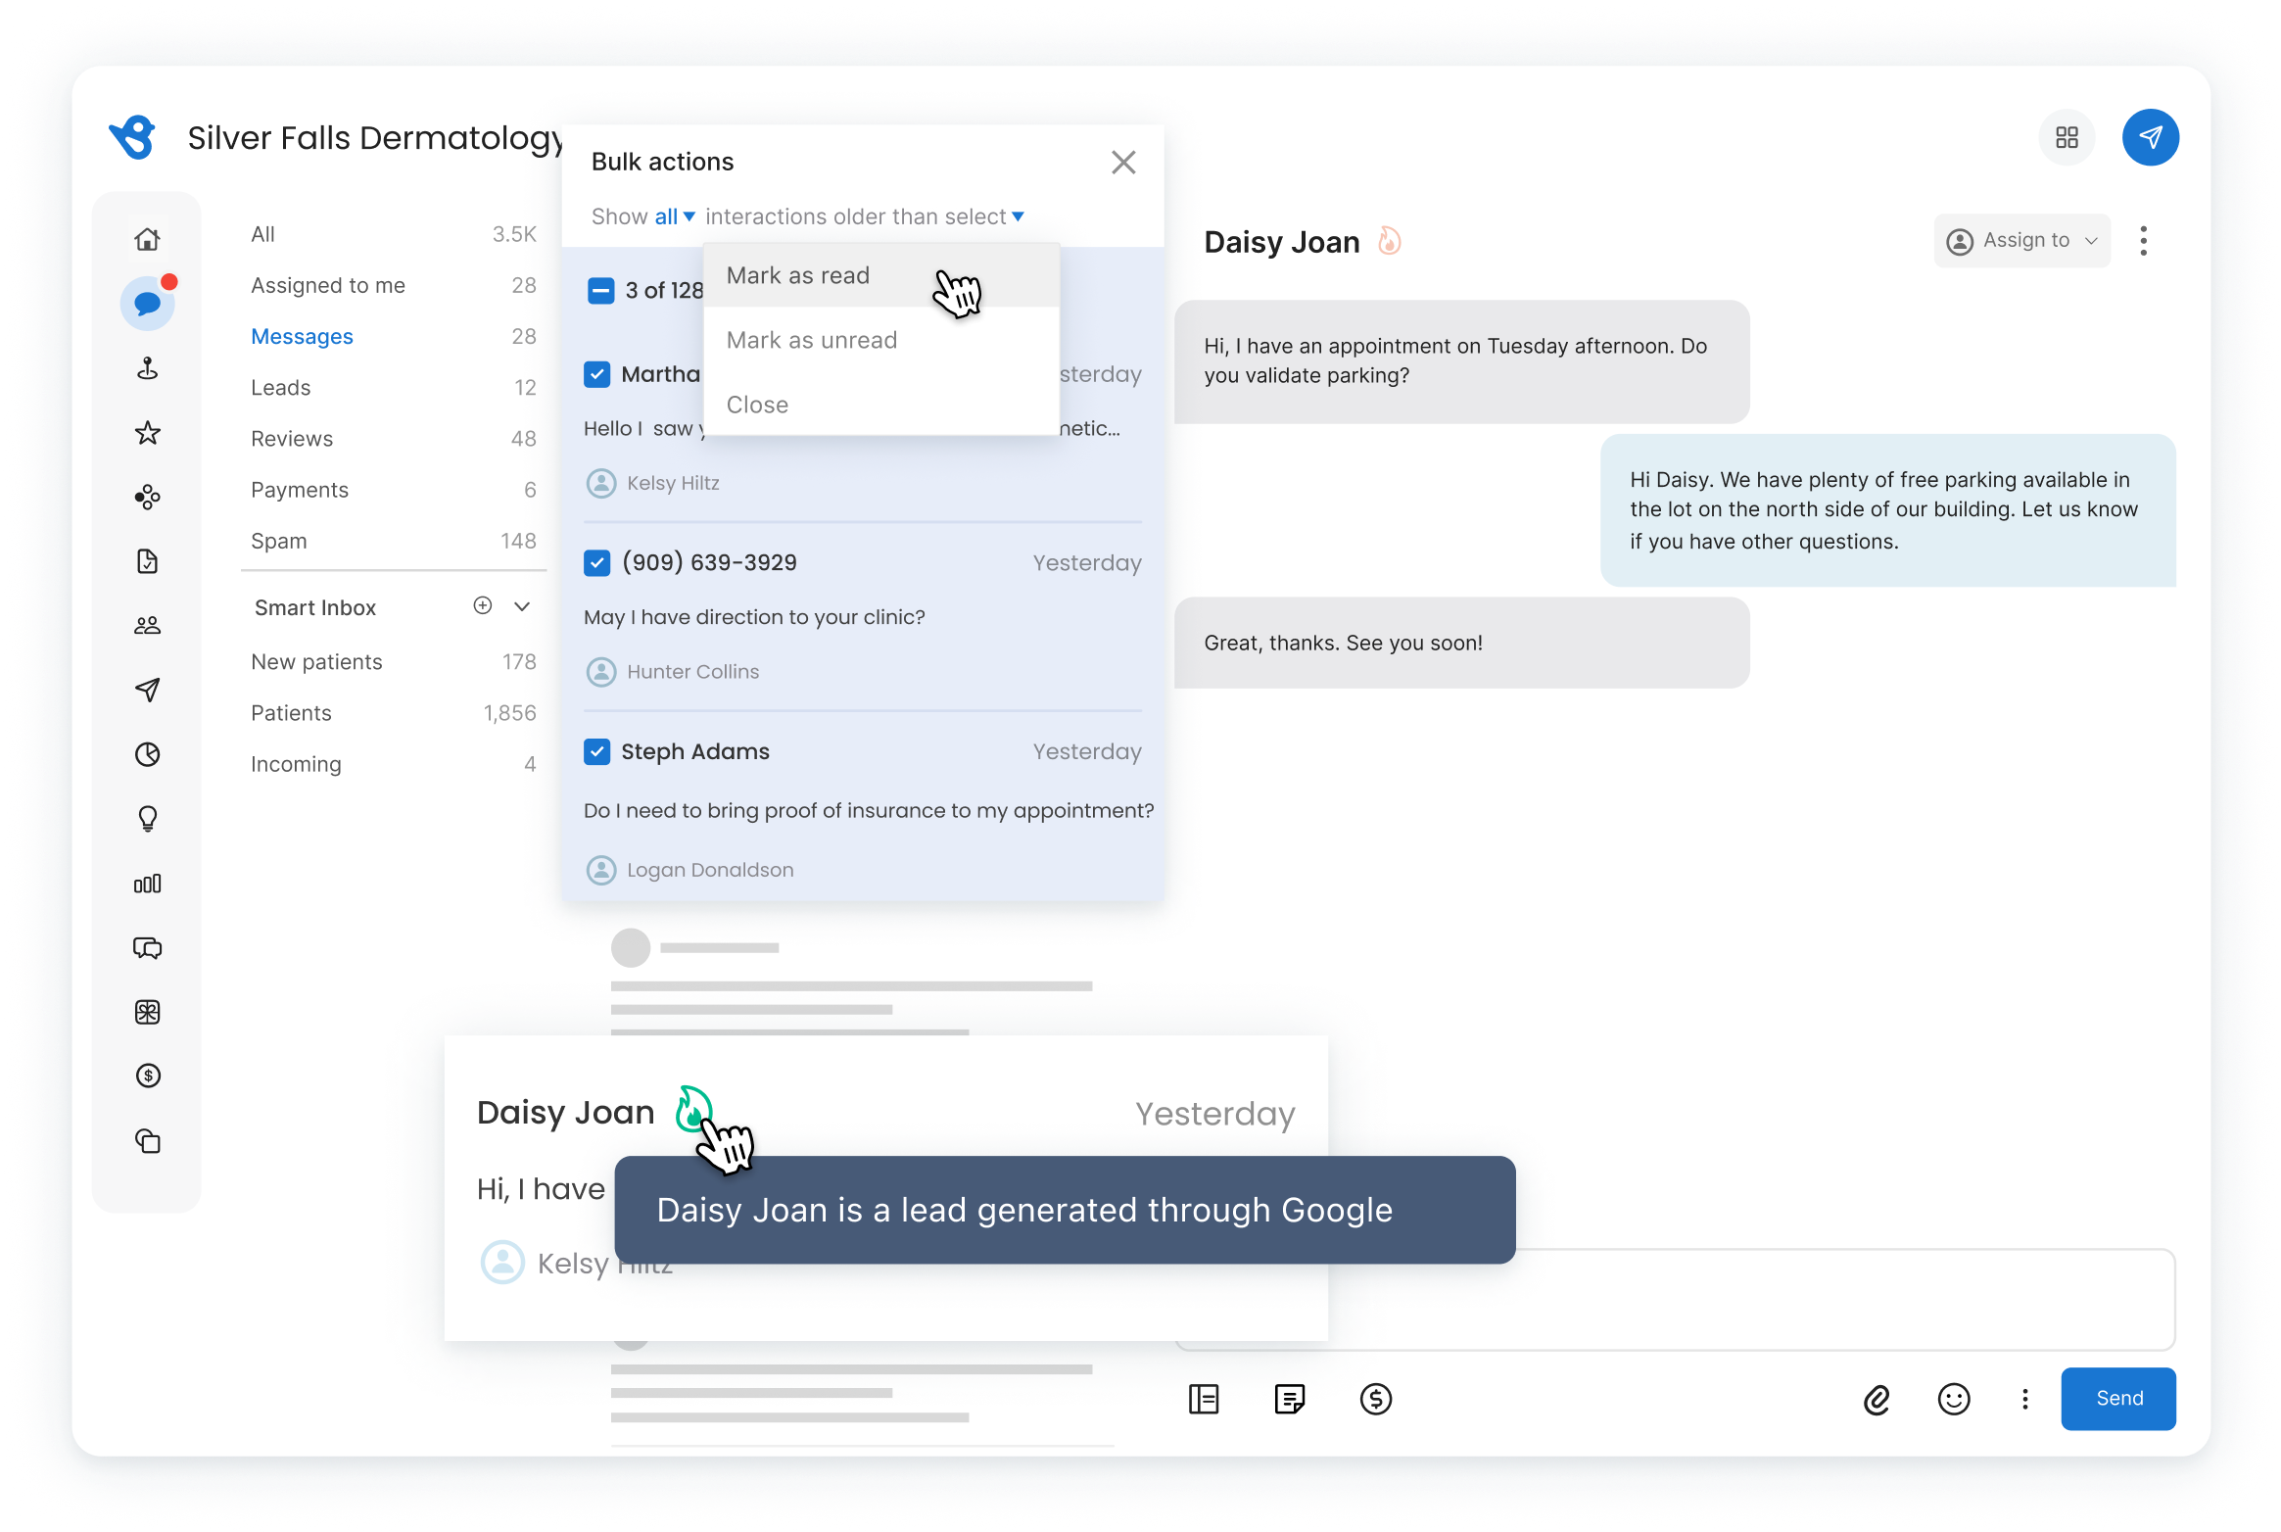Viewport: 2281px width, 1532px height.
Task: Expand the Assign to dropdown
Action: pyautogui.click(x=2021, y=240)
